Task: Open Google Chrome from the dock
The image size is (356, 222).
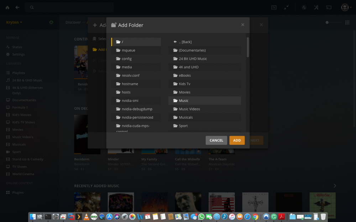Action: 255,217
